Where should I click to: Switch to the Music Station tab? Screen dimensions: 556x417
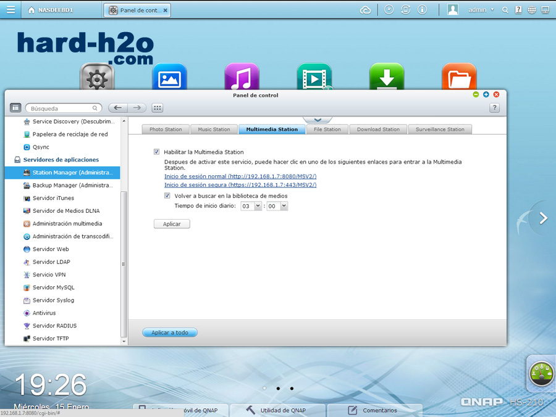point(214,129)
